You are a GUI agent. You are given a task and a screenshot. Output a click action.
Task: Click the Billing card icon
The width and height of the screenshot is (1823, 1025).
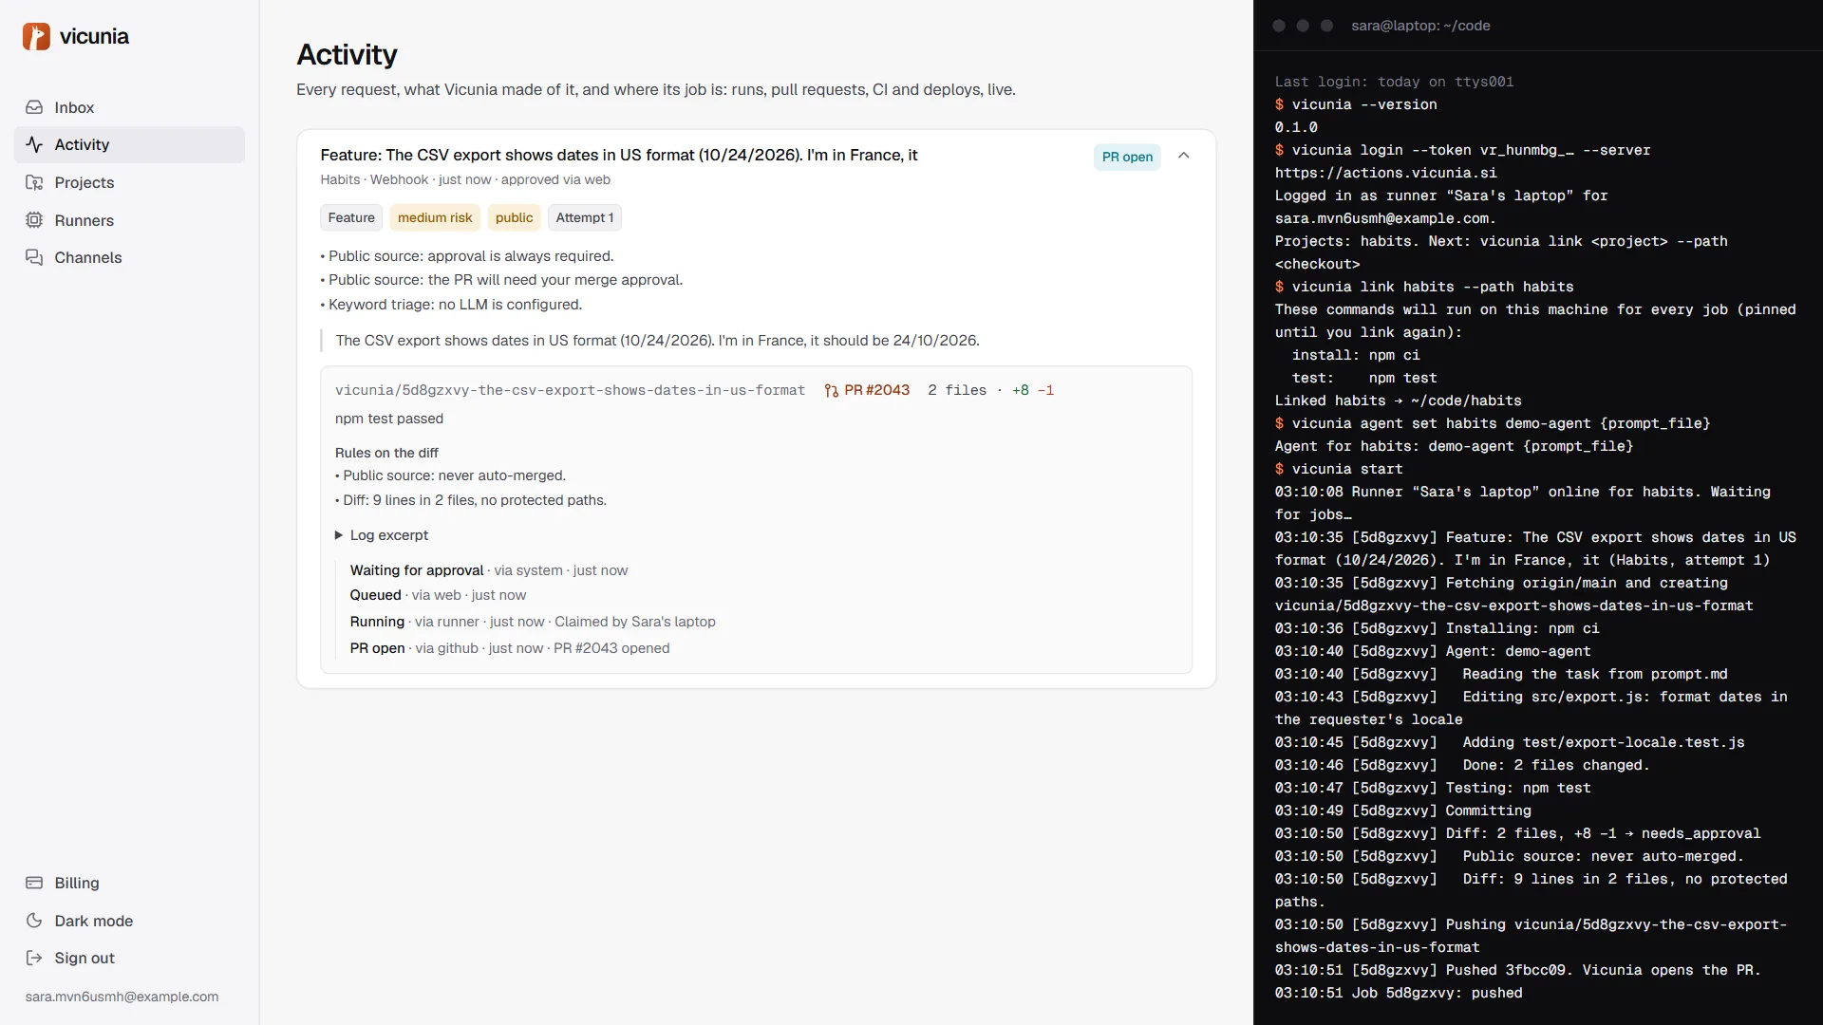(34, 883)
